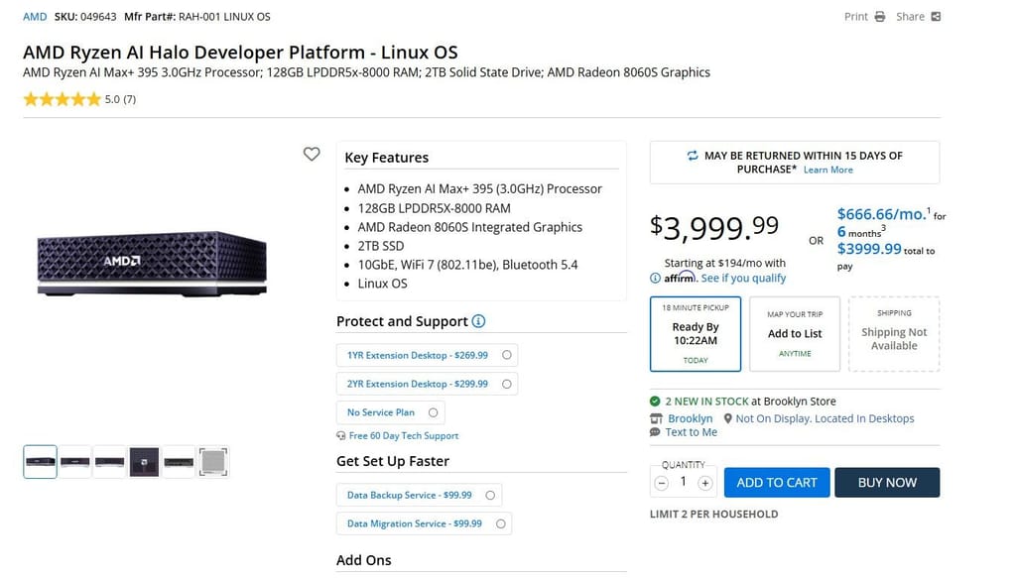Click See if you qualify link
This screenshot has width=1016, height=578.
click(743, 279)
